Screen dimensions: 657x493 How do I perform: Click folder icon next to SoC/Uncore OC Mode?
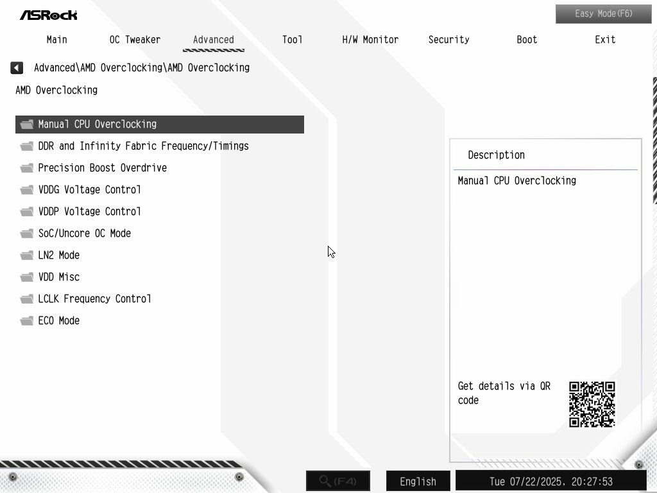pos(27,233)
